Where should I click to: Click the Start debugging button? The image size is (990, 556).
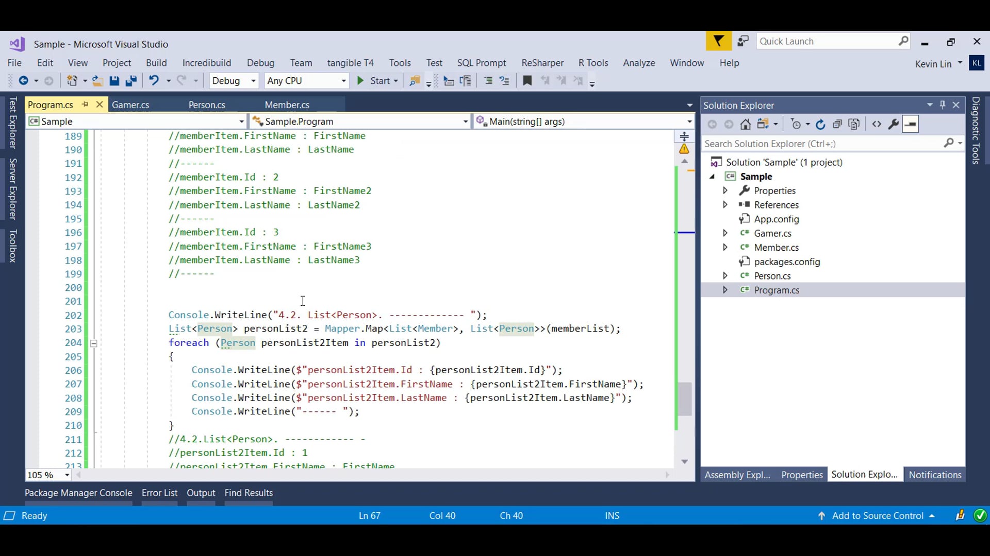point(375,81)
